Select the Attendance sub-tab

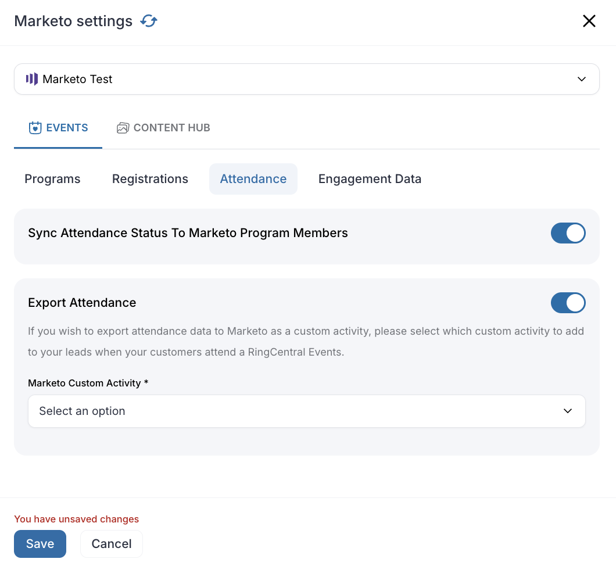pos(253,179)
